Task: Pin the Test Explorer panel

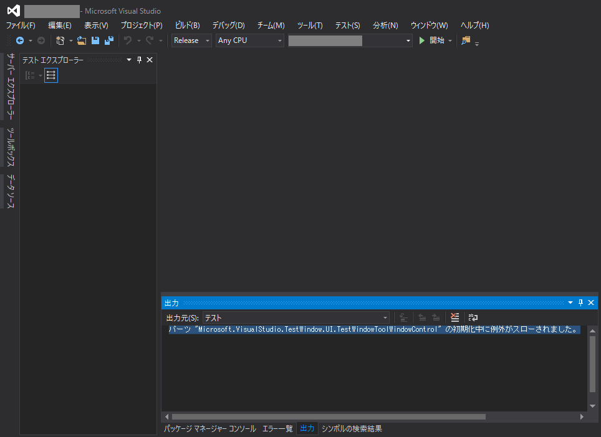Action: [x=139, y=60]
